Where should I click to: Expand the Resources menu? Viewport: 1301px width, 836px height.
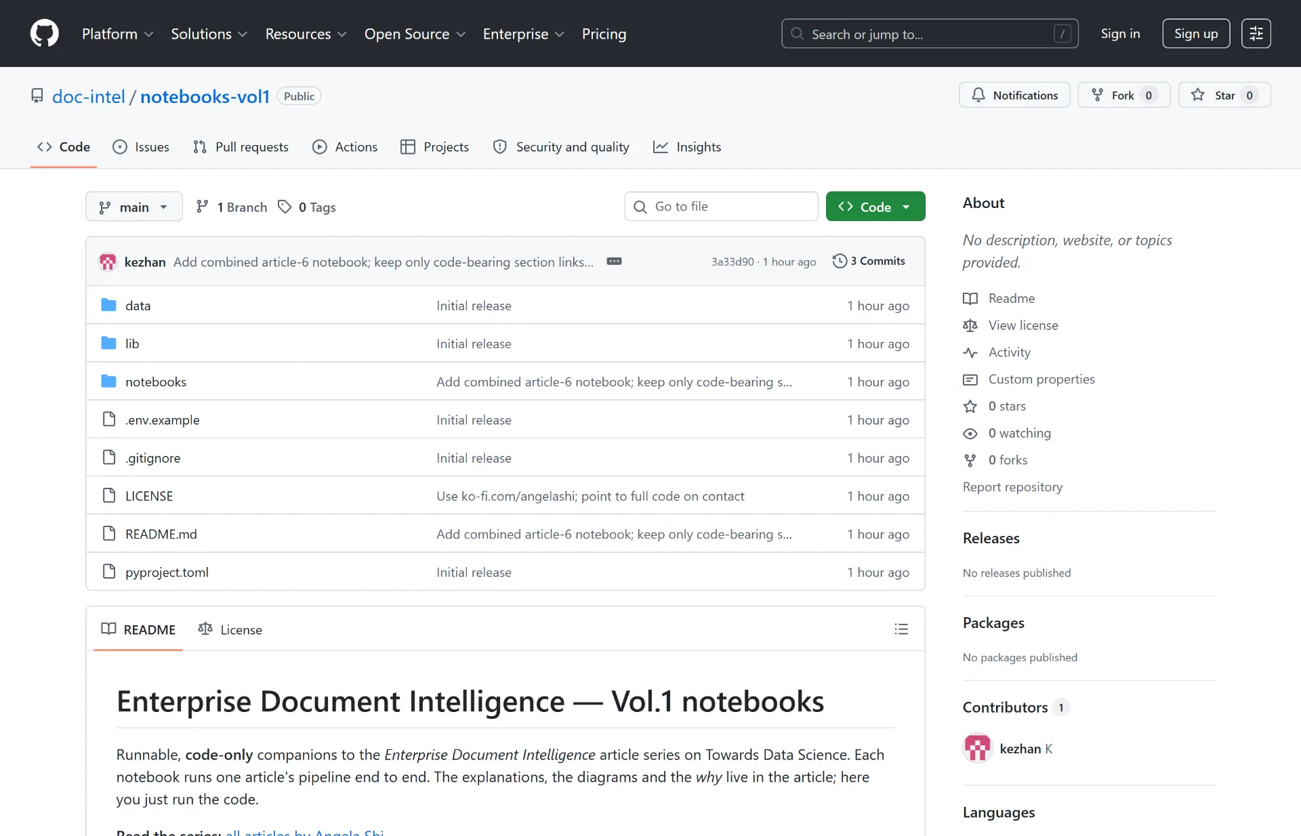(306, 34)
